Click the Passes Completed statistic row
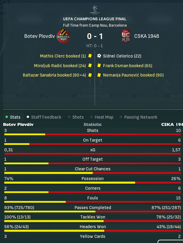 tap(92, 209)
